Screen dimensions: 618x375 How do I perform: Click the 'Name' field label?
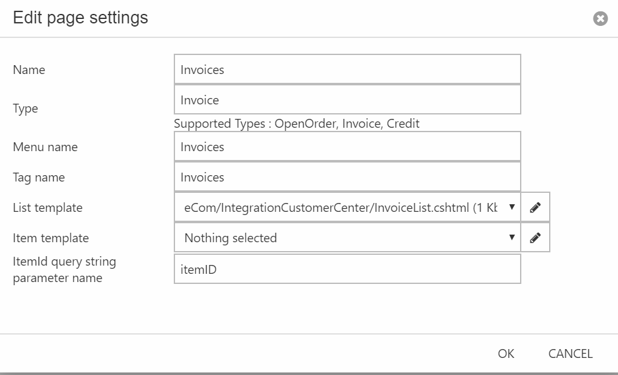pyautogui.click(x=29, y=70)
